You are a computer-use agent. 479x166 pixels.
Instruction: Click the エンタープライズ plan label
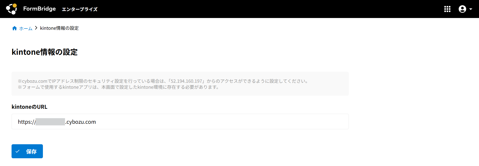point(80,9)
